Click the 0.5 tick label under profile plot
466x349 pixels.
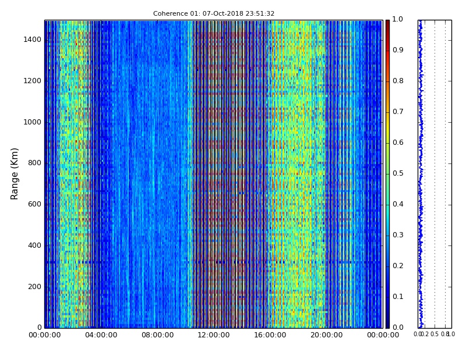click(435, 334)
